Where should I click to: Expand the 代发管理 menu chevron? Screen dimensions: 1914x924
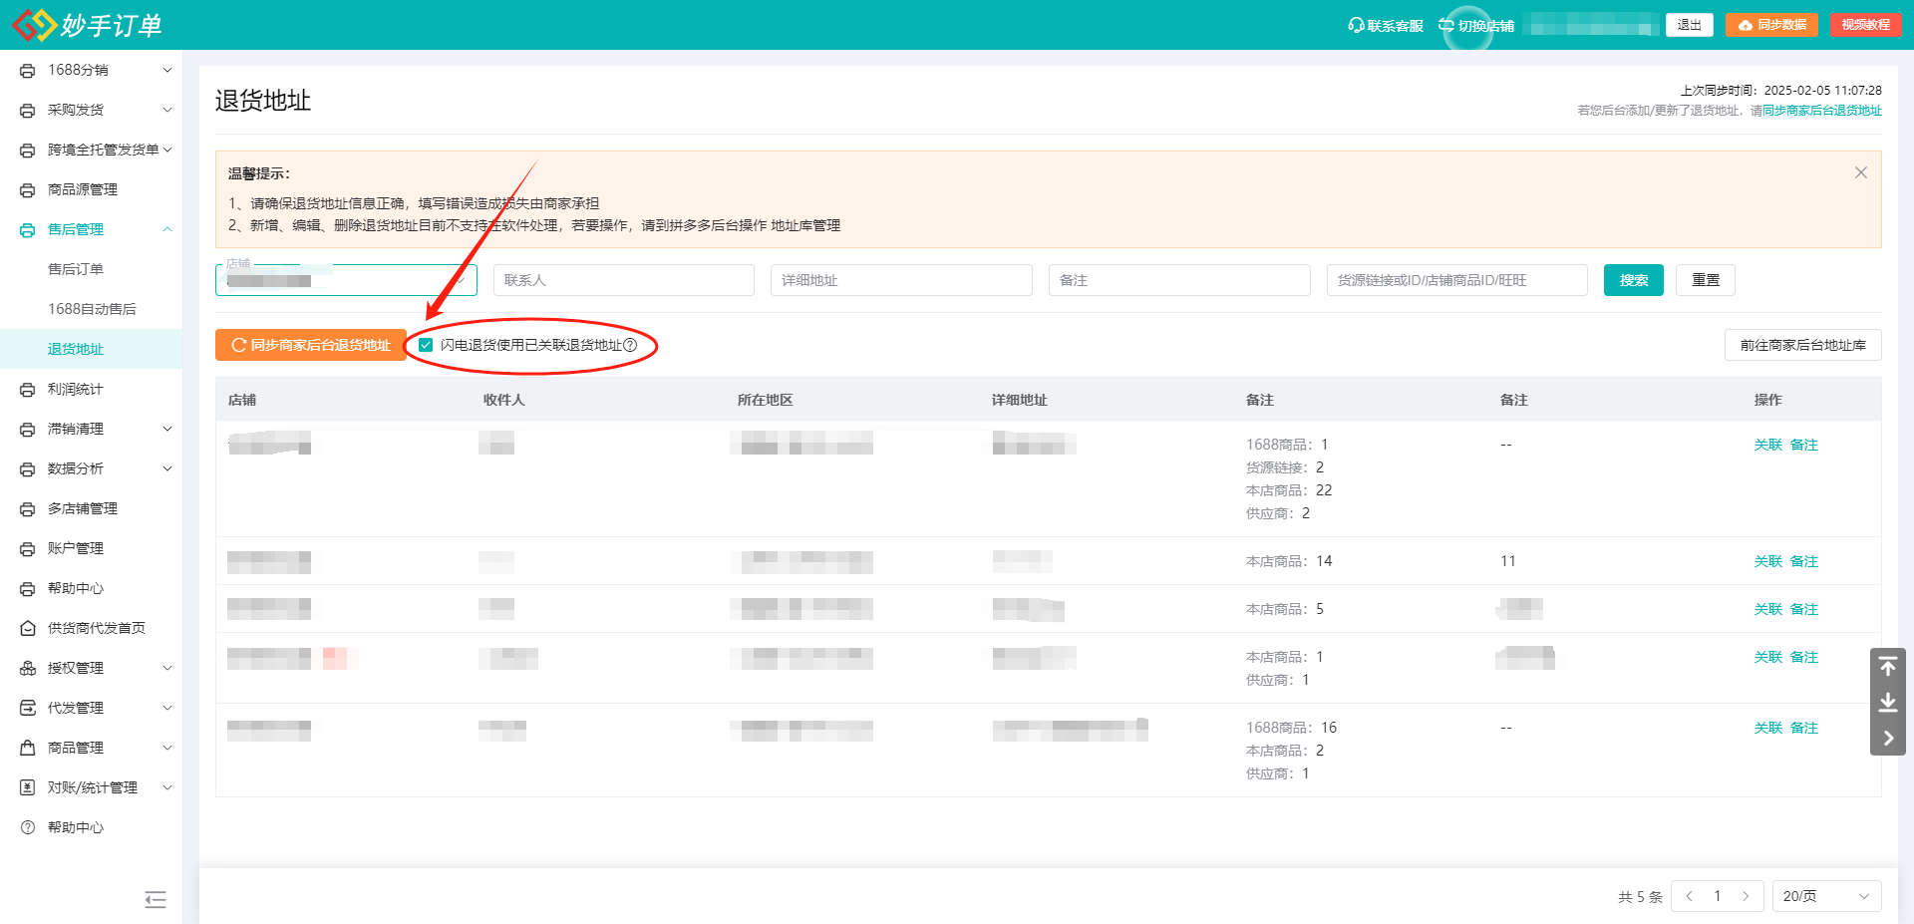pos(167,708)
